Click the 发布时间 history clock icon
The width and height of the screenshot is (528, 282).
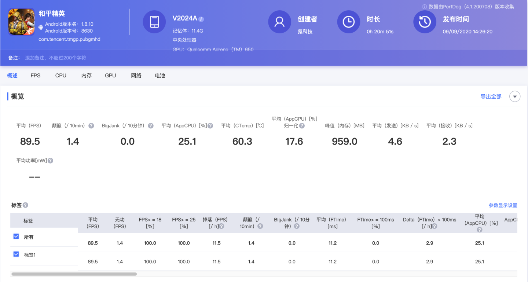(425, 22)
